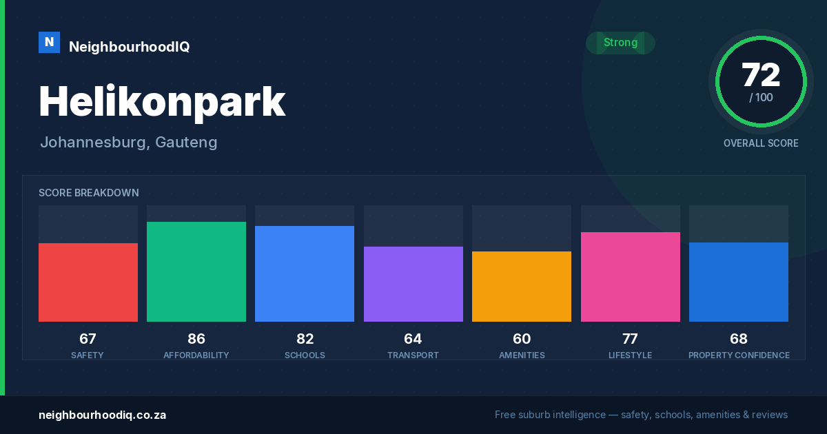Click the Free suburb intelligence tagline
This screenshot has width=827, height=434.
point(641,415)
